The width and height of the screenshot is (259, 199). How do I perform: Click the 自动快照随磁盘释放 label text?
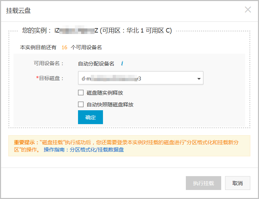[x=110, y=104]
